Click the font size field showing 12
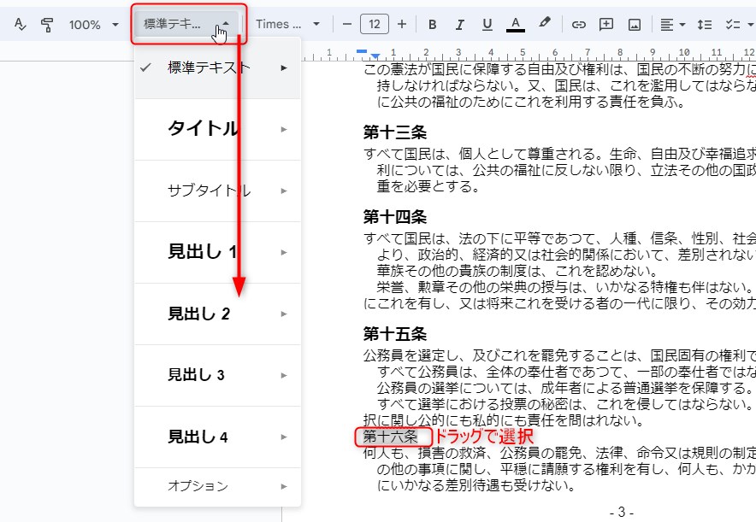Viewport: 756px width, 522px height. click(374, 24)
